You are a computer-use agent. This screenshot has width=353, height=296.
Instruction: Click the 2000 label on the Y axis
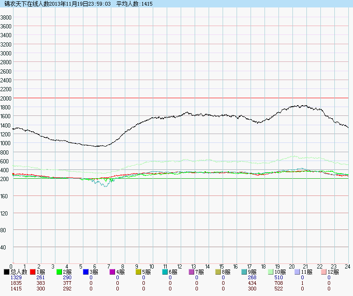point(6,98)
